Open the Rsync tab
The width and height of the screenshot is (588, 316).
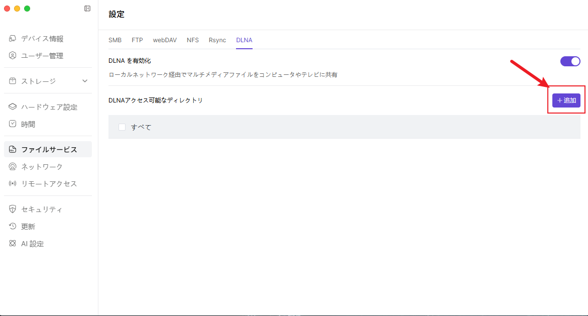[217, 40]
